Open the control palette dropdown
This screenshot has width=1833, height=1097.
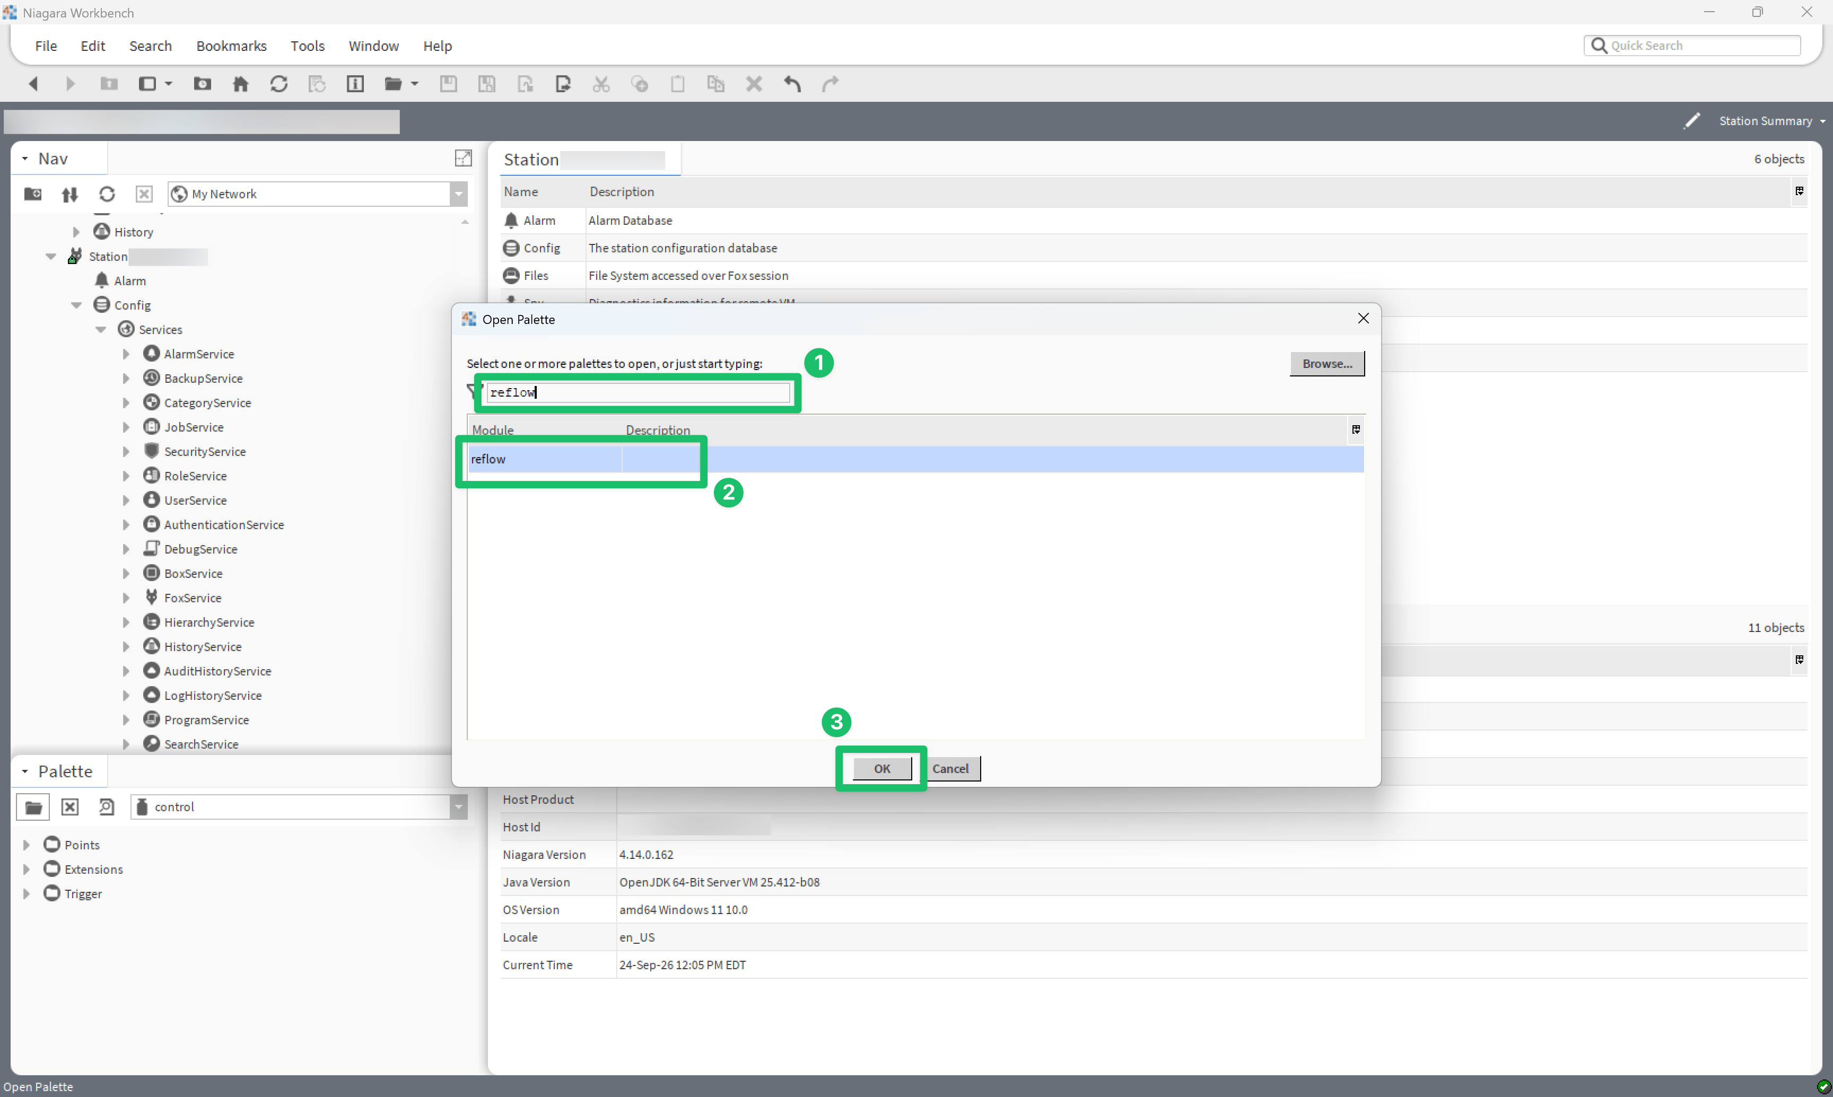point(459,807)
